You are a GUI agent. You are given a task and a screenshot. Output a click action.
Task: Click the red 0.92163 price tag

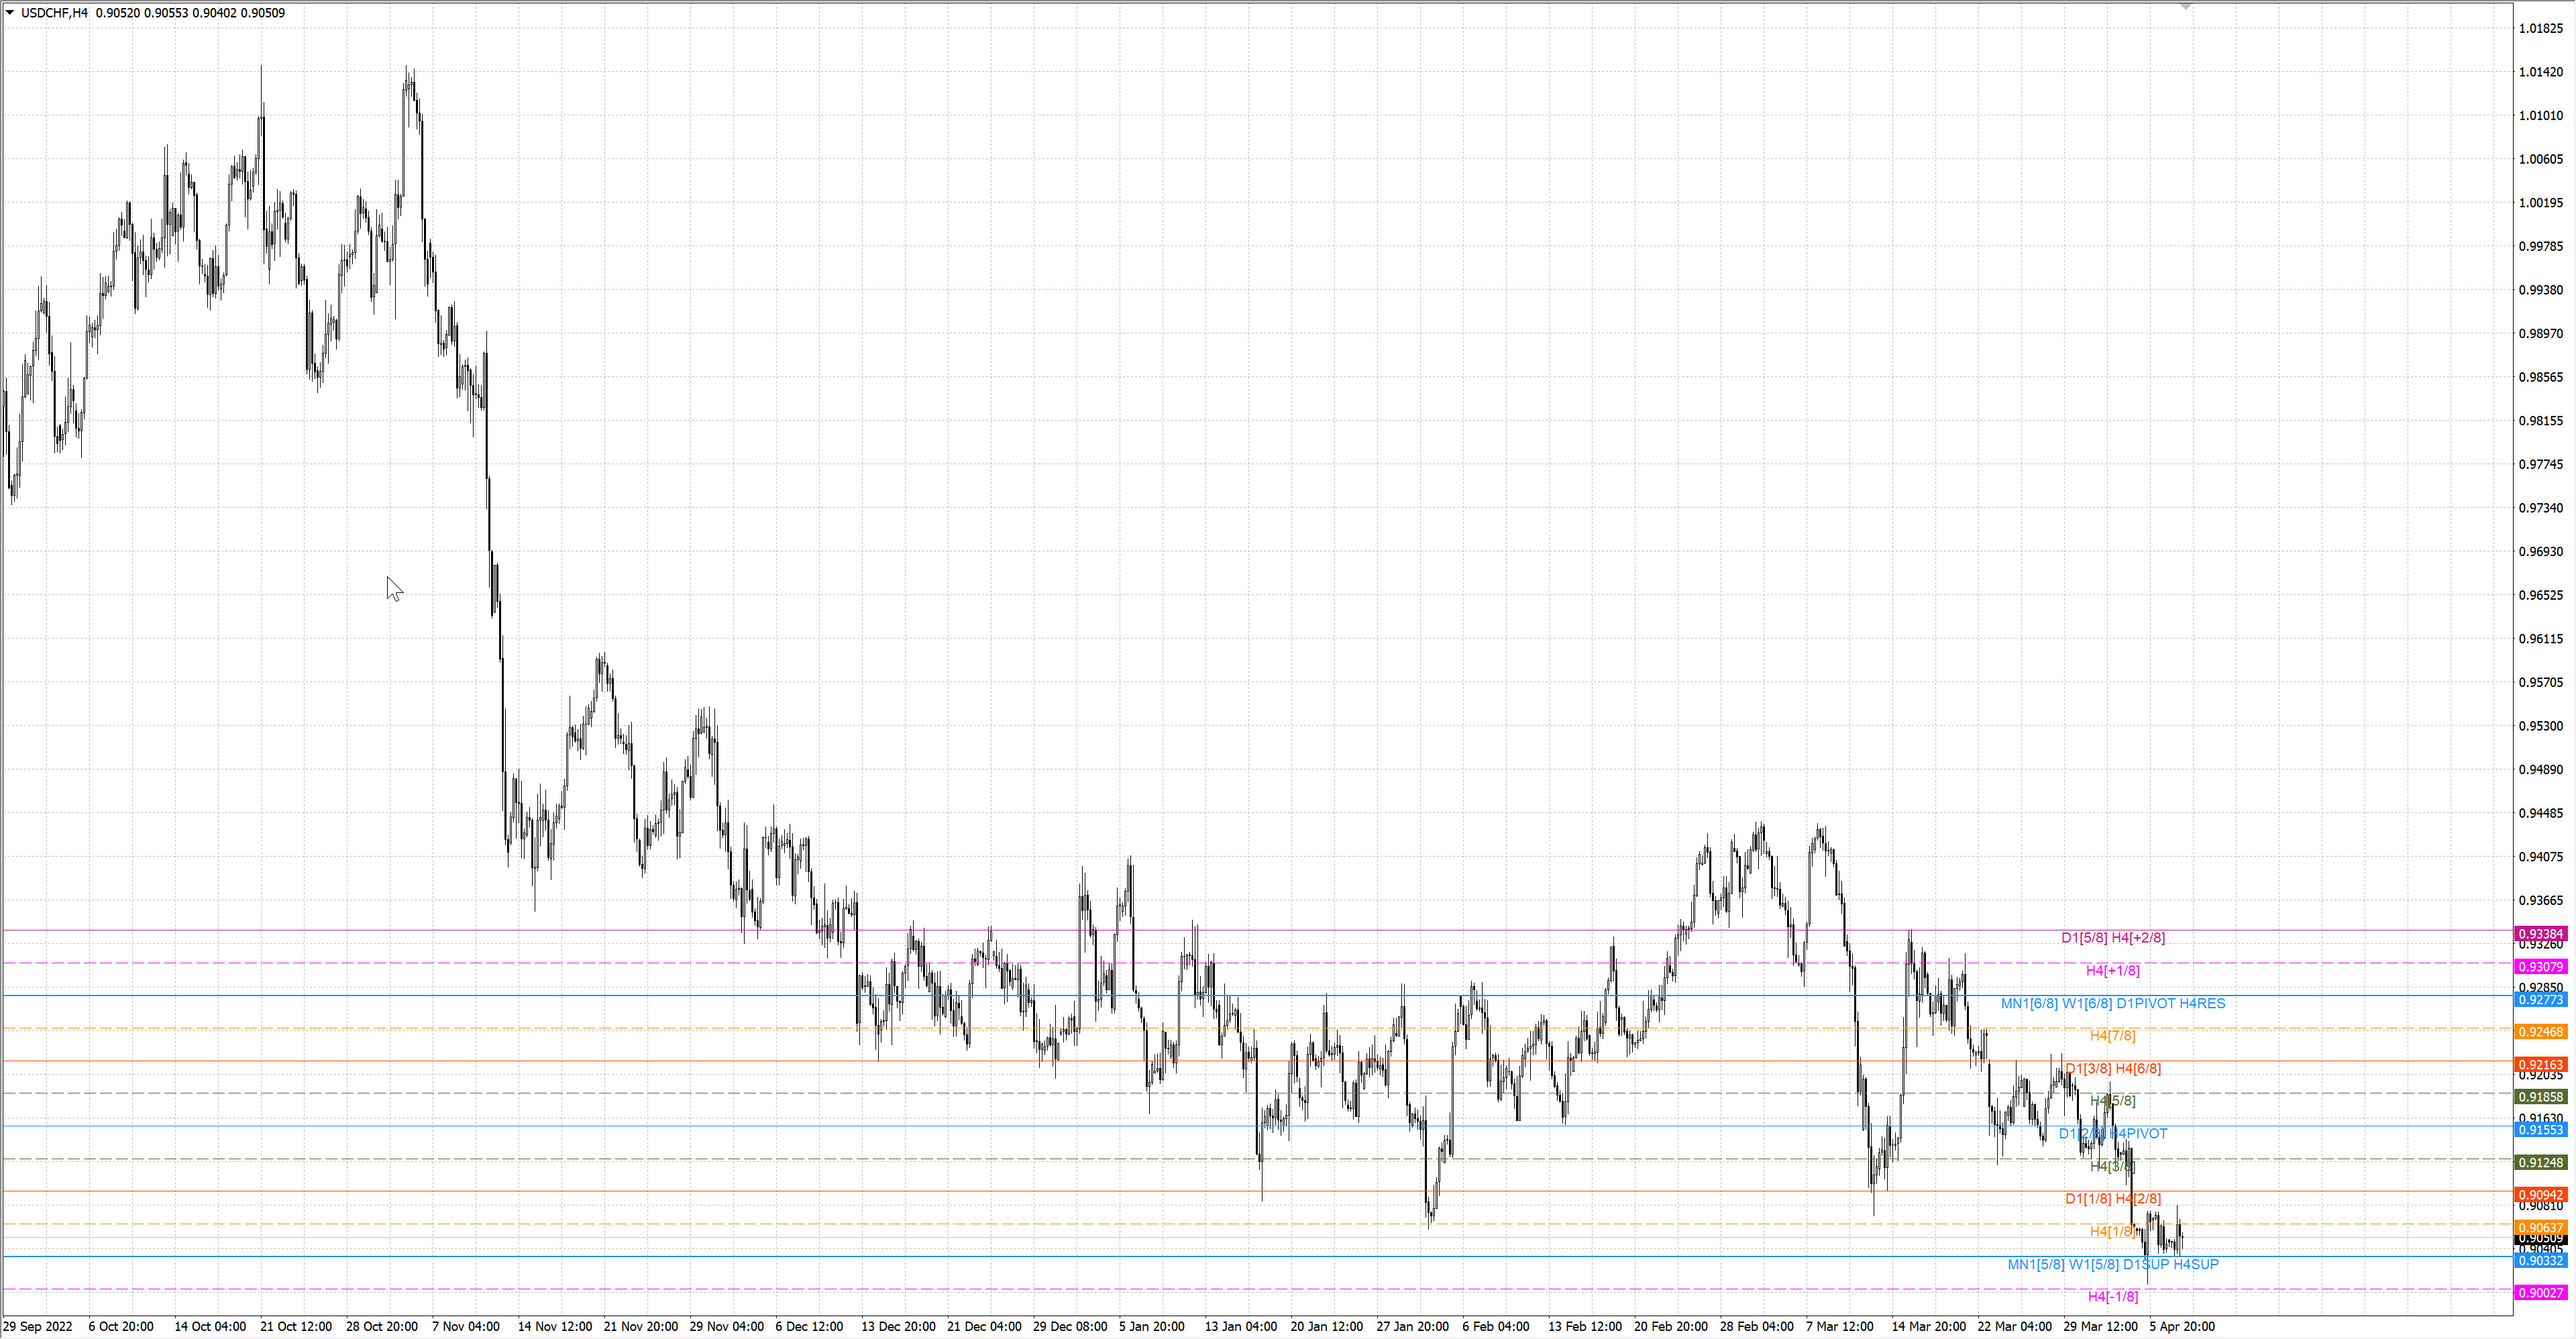[2540, 1064]
